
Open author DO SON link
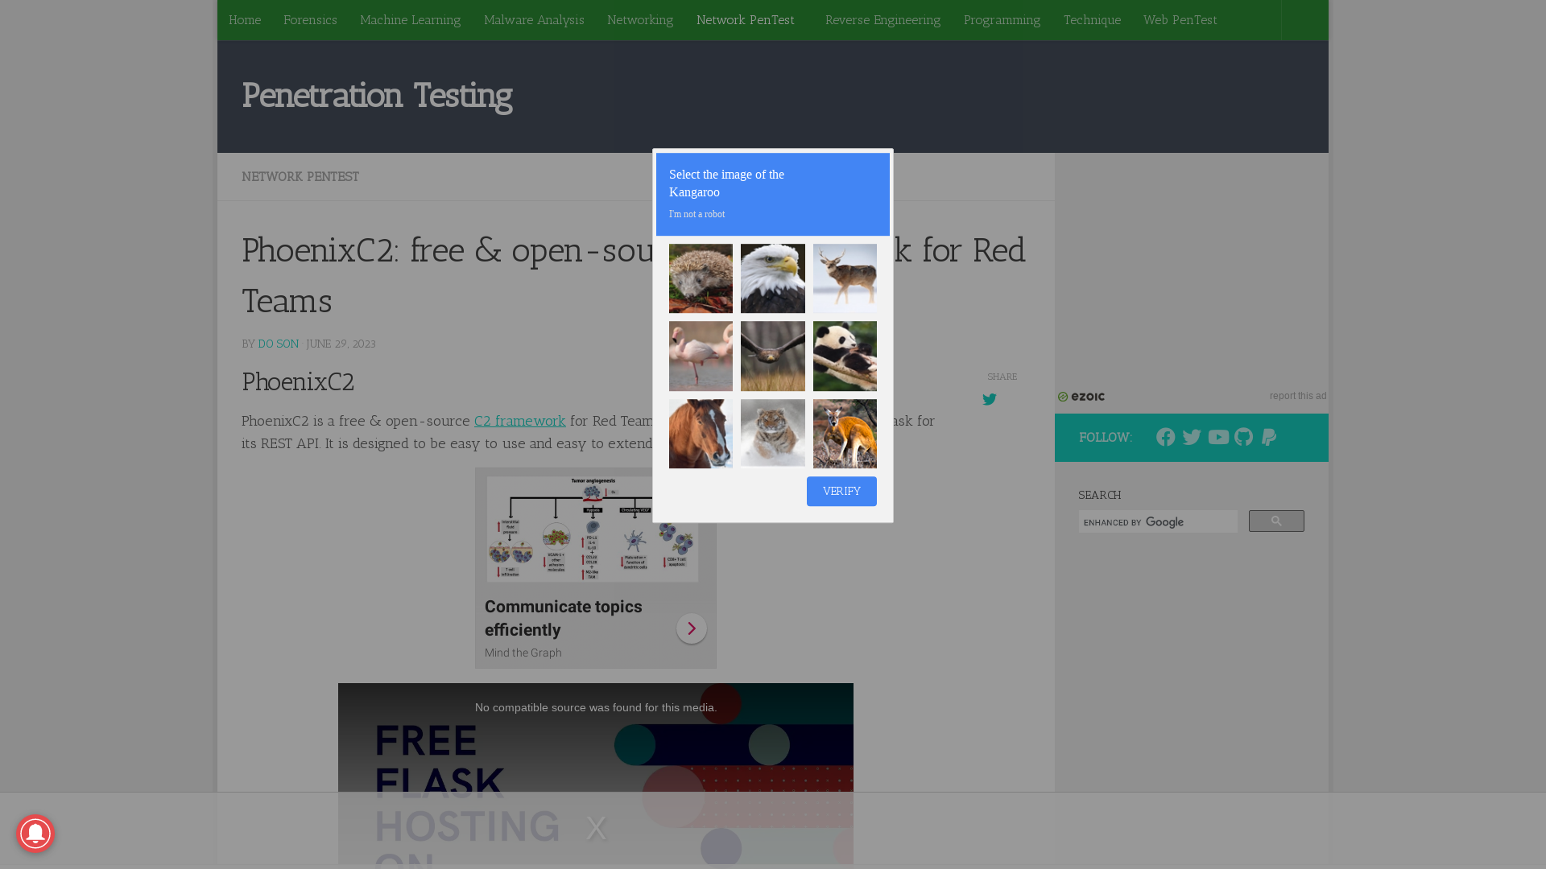tap(279, 344)
